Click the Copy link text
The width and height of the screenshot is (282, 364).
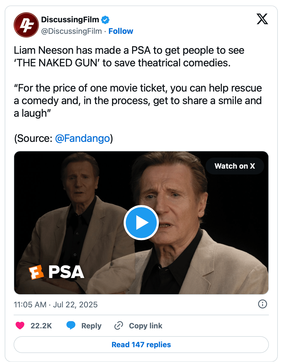(145, 326)
